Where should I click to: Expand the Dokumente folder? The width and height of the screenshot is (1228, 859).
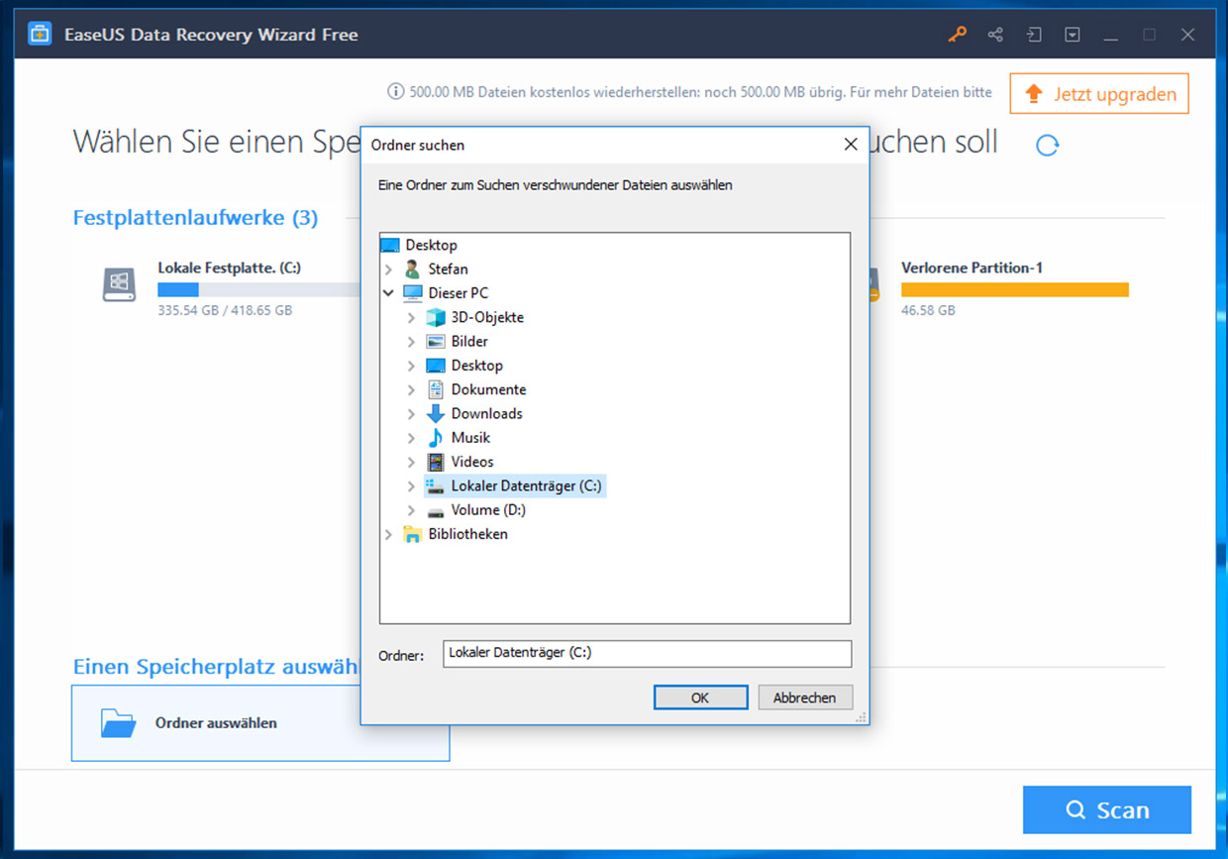pos(412,389)
